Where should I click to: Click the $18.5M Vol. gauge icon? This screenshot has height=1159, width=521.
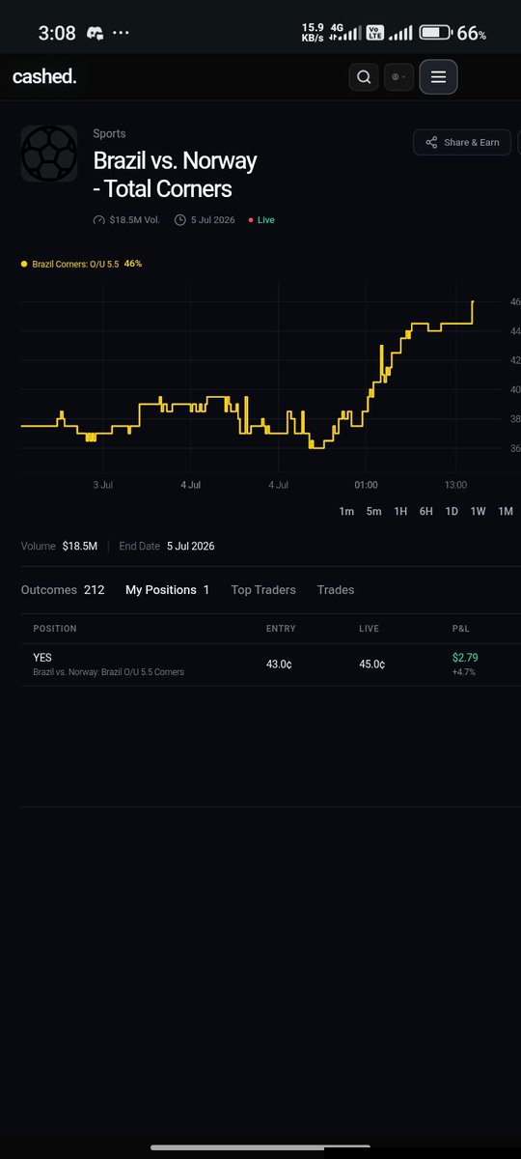point(98,220)
